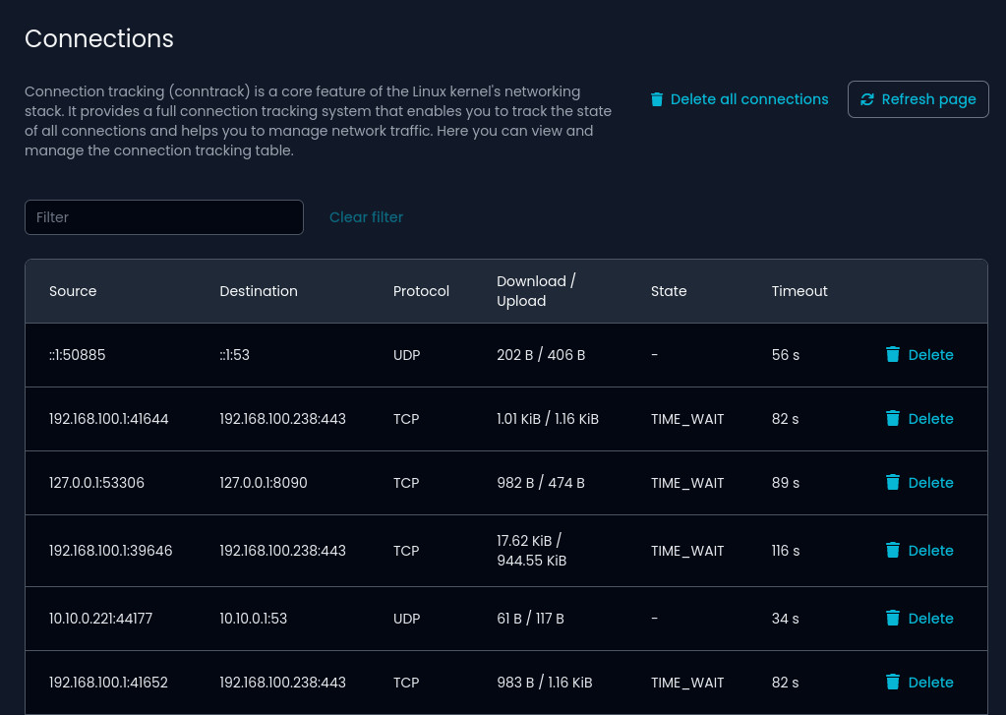
Task: Delete all connections via the link text
Action: [749, 99]
